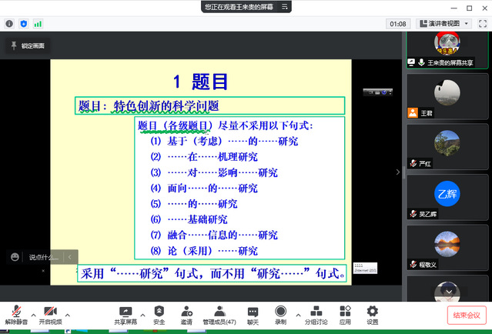Open 设置 settings gear
This screenshot has height=334, width=492.
point(373,314)
